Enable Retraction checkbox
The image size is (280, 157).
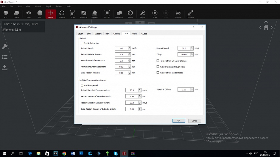pyautogui.click(x=82, y=43)
